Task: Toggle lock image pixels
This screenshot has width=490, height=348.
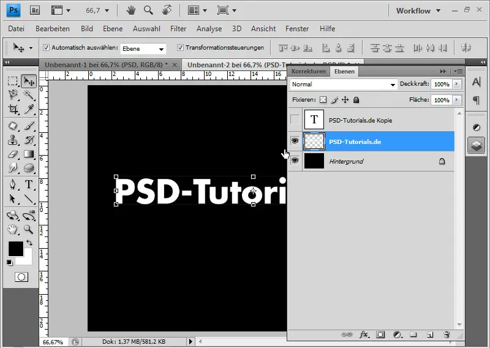Action: pos(334,100)
